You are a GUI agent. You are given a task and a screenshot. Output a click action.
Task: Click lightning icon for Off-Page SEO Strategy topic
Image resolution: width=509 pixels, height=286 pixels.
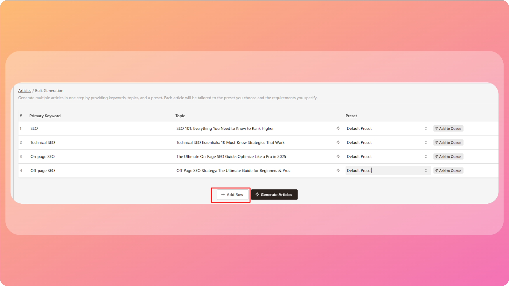pos(338,171)
